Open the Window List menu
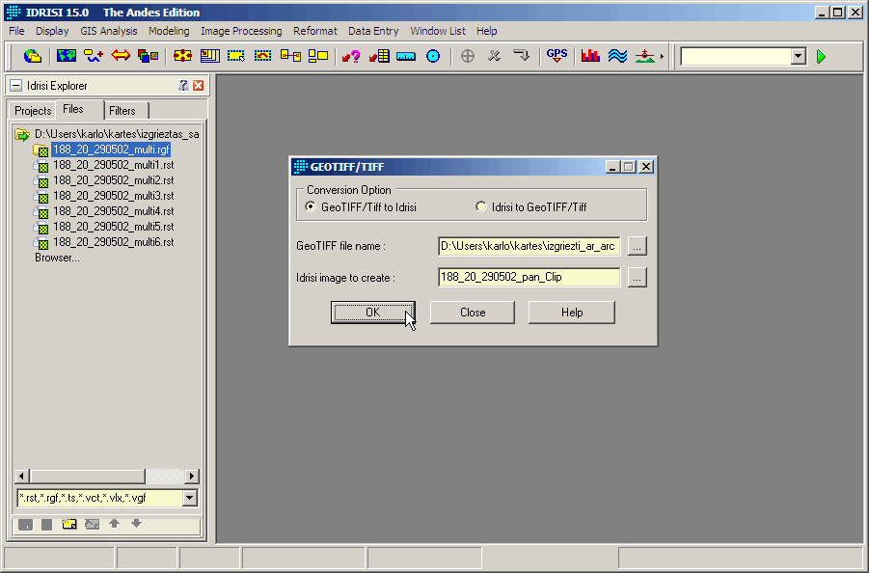Viewport: 869px width, 573px height. 437,31
